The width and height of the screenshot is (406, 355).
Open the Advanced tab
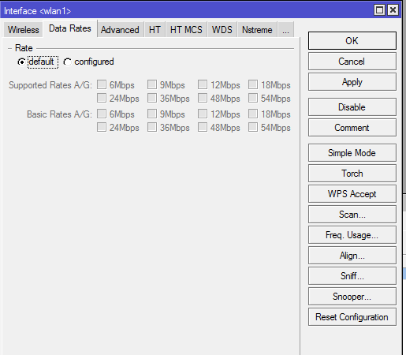pos(120,30)
